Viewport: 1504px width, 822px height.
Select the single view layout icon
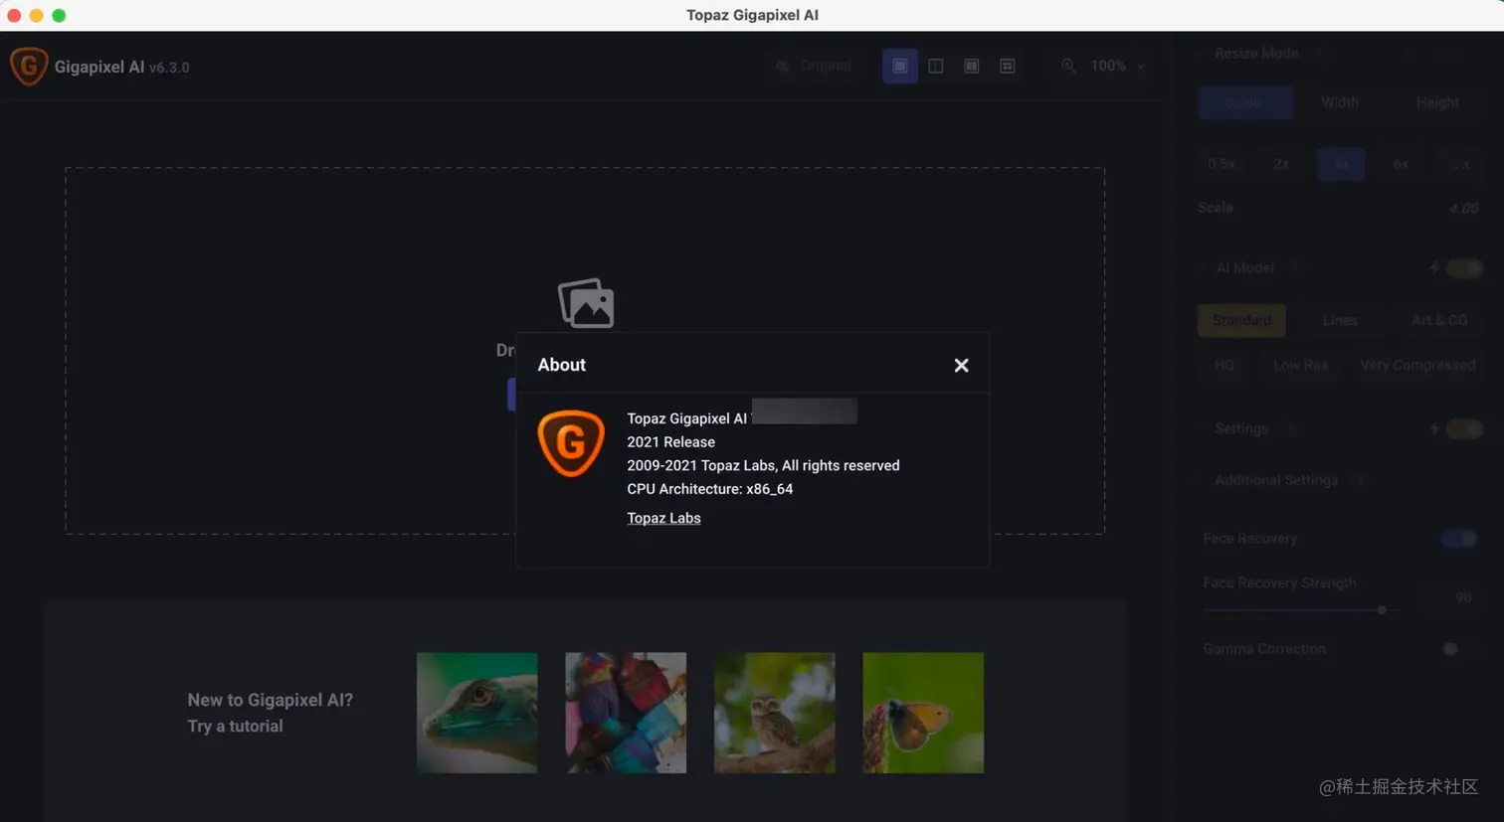899,66
